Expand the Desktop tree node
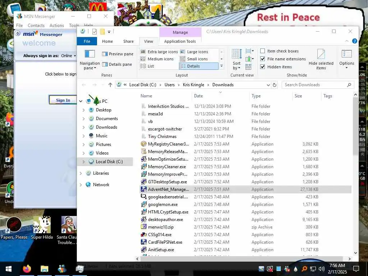 pos(83,110)
